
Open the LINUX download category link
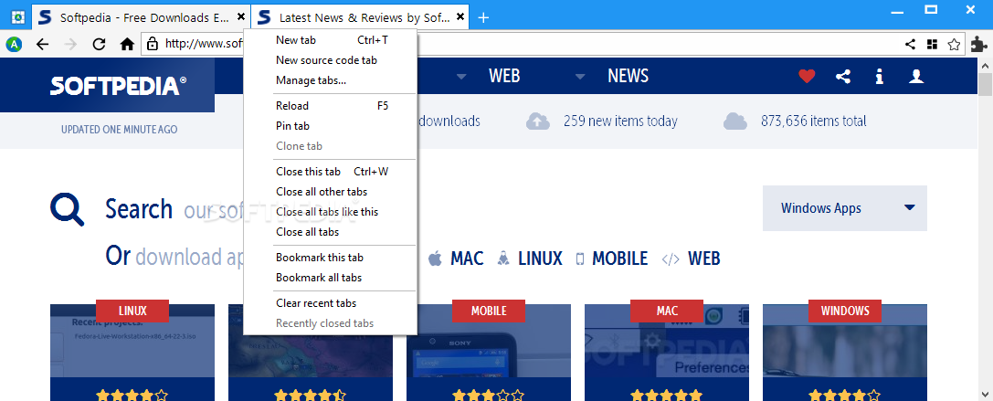540,259
